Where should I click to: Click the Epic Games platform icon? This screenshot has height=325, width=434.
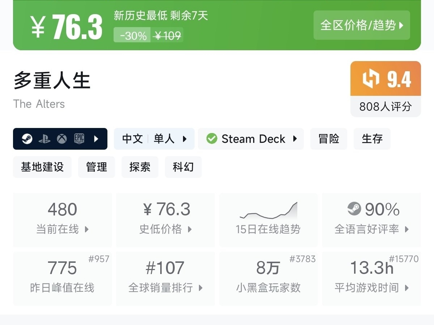tap(79, 139)
